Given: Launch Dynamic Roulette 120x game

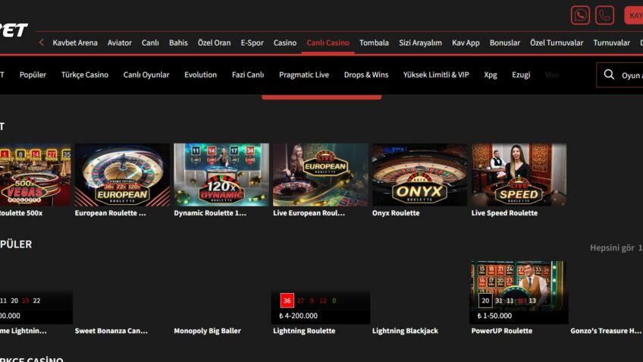Looking at the screenshot, I should pos(221,175).
